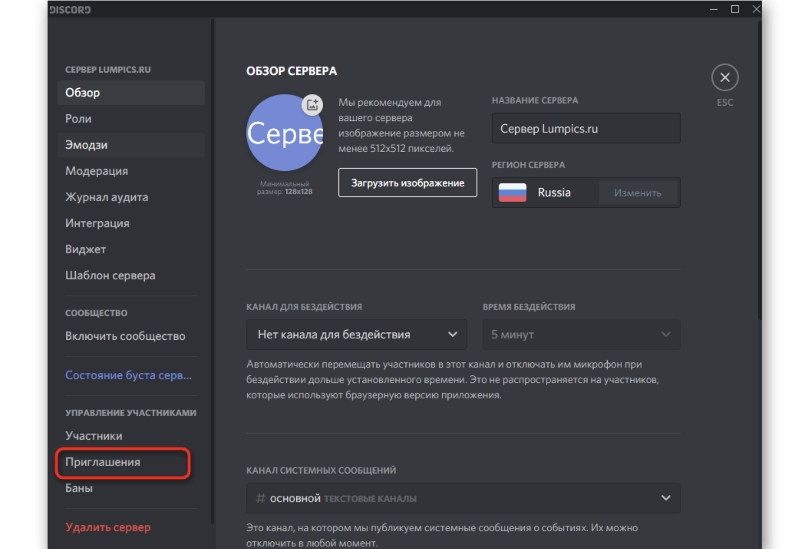Click the settings page vertical scrollbar
This screenshot has height=549, width=799.
pyautogui.click(x=759, y=168)
